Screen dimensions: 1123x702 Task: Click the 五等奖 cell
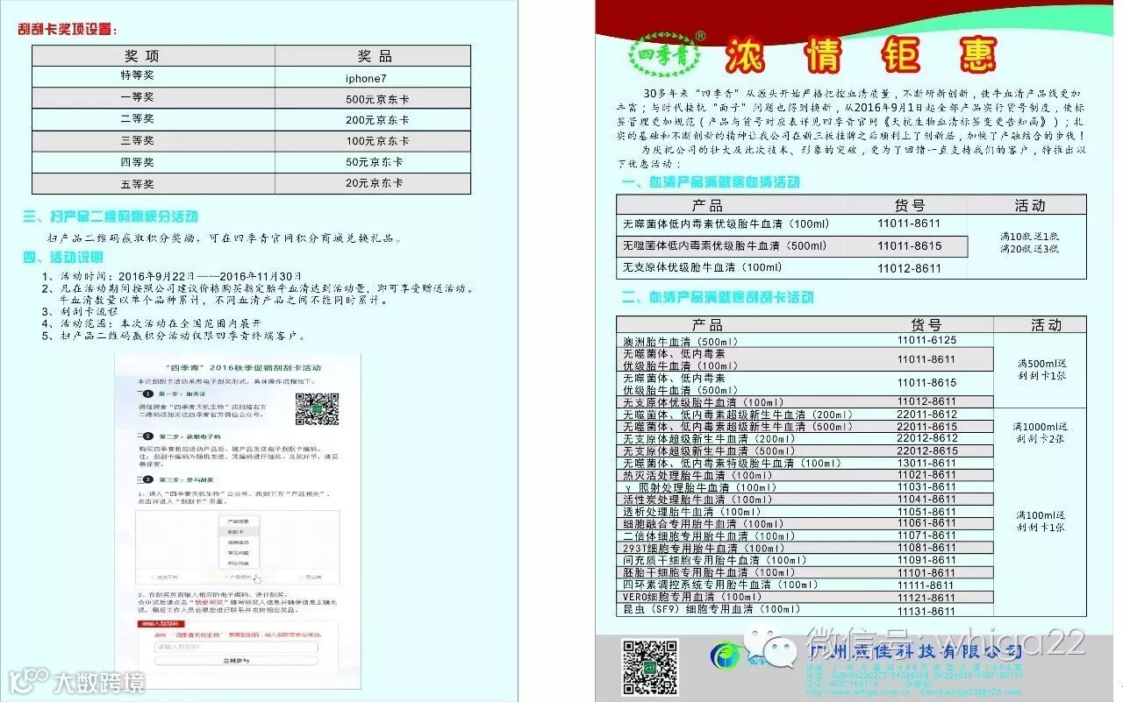pyautogui.click(x=154, y=183)
